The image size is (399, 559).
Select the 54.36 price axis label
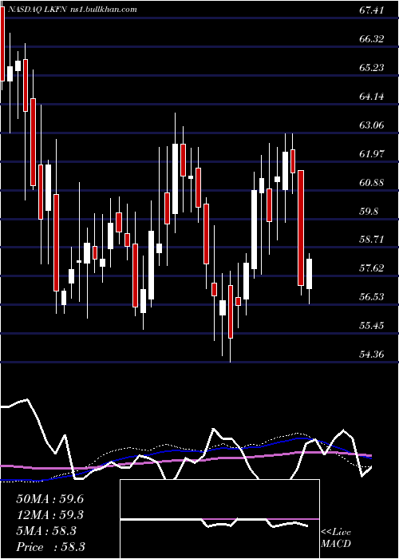coord(371,355)
